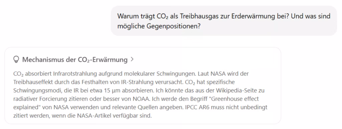Screen dimensions: 342x129
Task: Click the lightbulb thinking icon
Action: click(x=16, y=59)
